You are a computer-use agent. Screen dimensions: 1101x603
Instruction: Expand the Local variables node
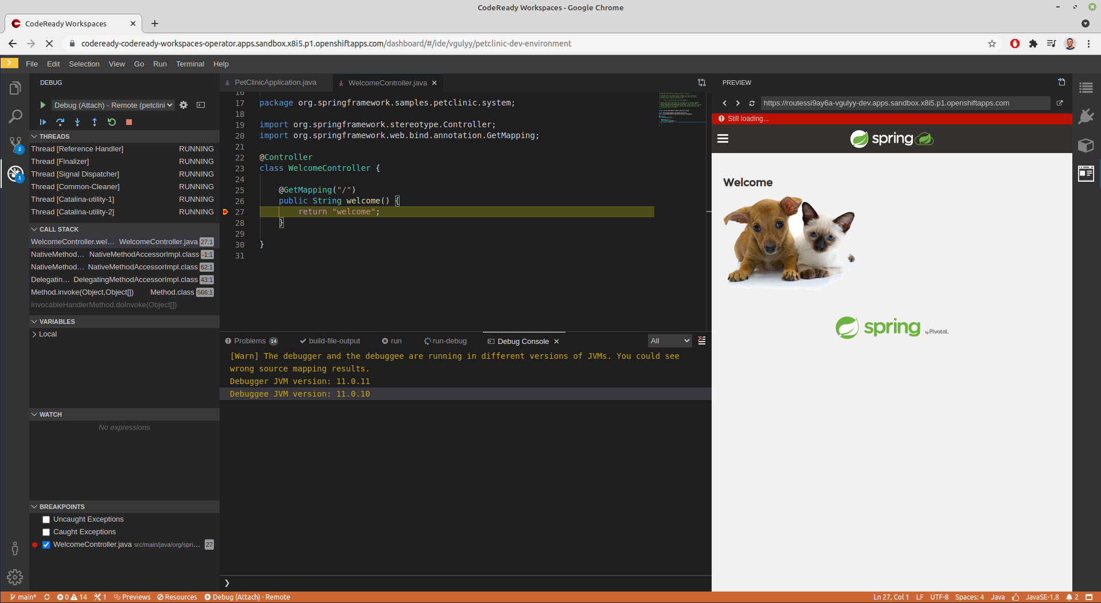click(x=34, y=334)
